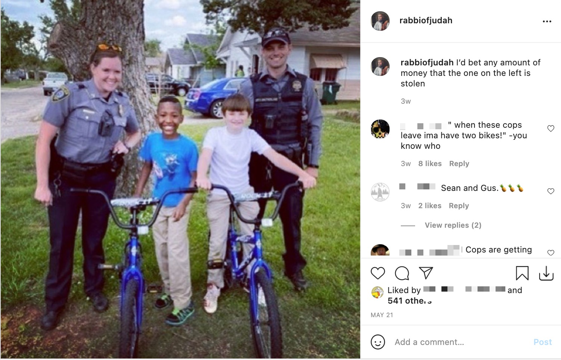View the 2 likes on Sean and Gus comment

[x=430, y=206]
